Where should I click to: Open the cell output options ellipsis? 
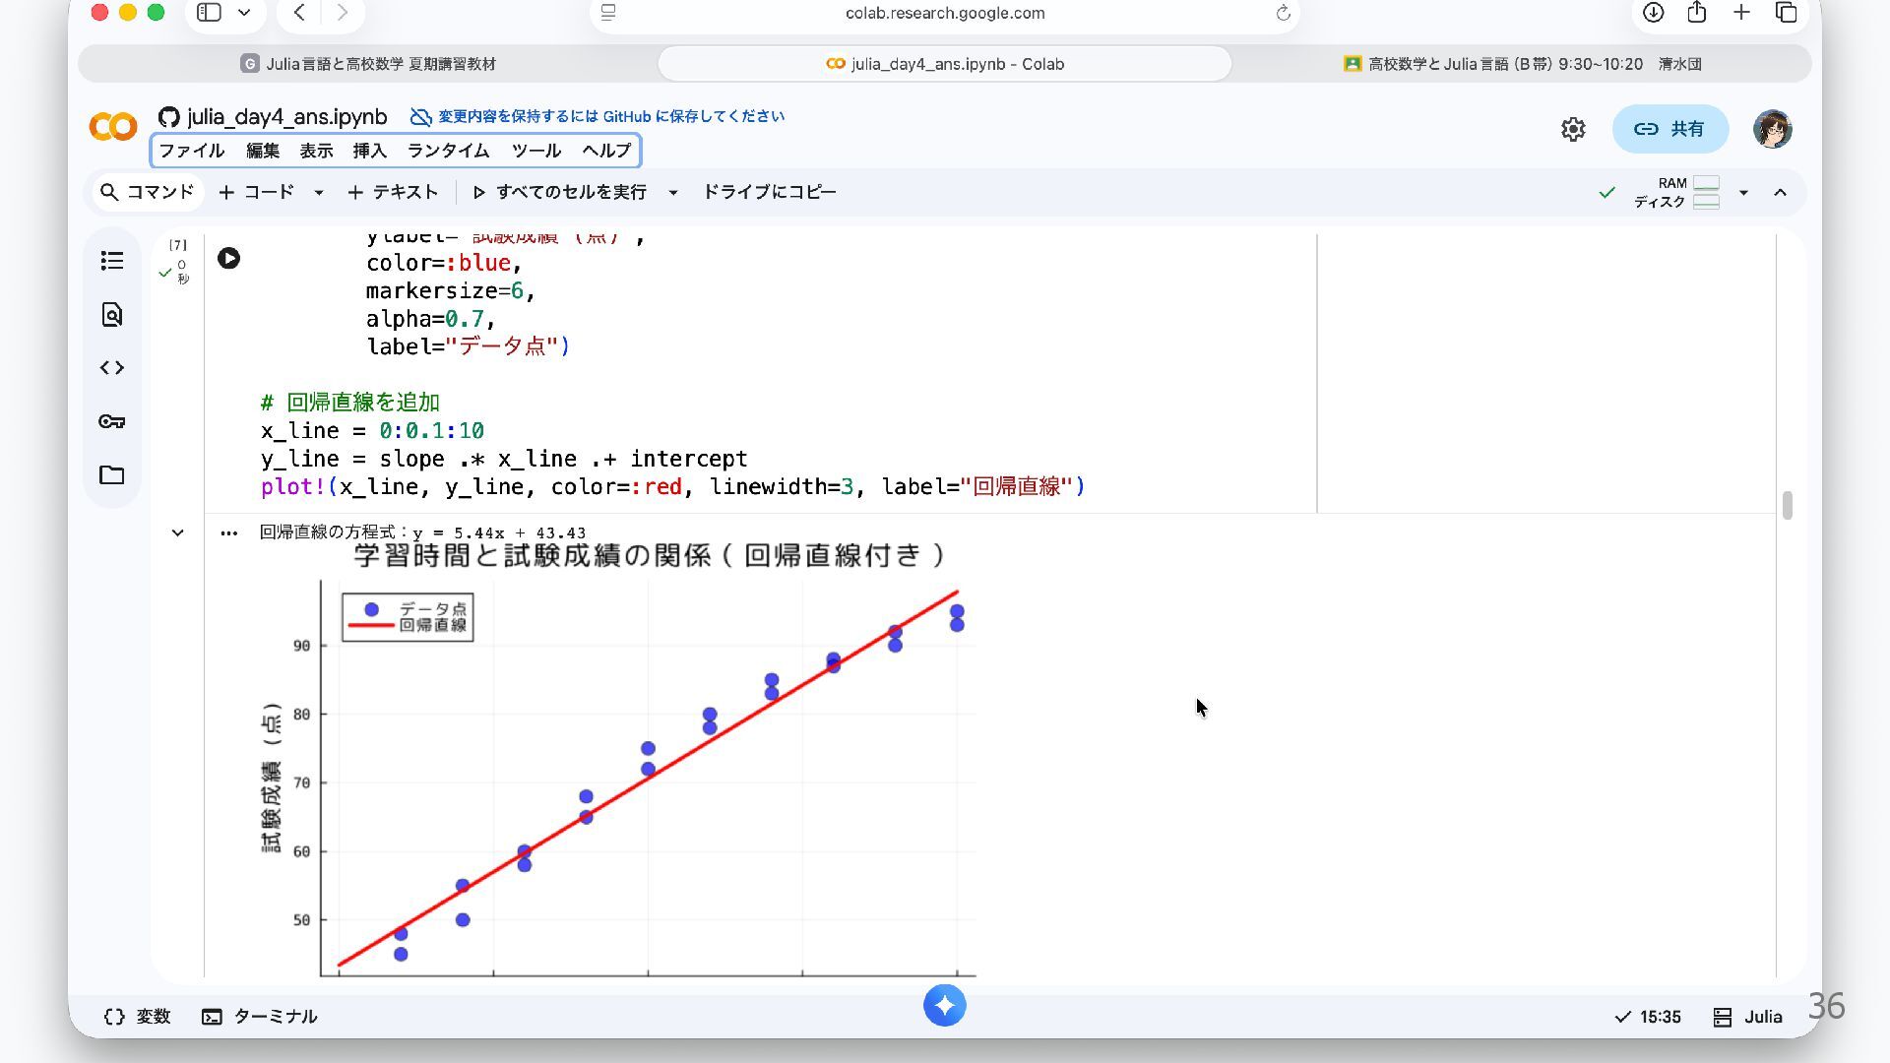point(228,533)
